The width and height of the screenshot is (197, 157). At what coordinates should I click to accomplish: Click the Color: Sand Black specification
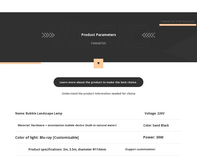tap(156, 125)
